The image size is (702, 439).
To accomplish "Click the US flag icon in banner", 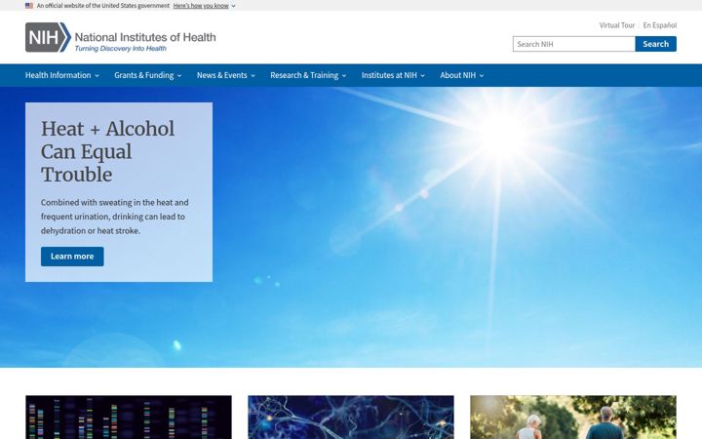I will coord(29,6).
